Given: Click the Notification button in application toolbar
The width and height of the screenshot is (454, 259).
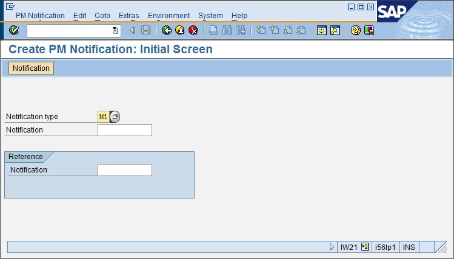Looking at the screenshot, I should [31, 68].
